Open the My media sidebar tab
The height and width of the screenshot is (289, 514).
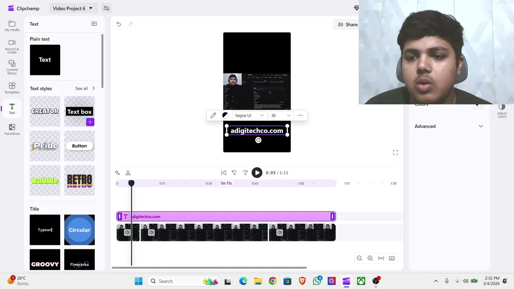tap(12, 26)
